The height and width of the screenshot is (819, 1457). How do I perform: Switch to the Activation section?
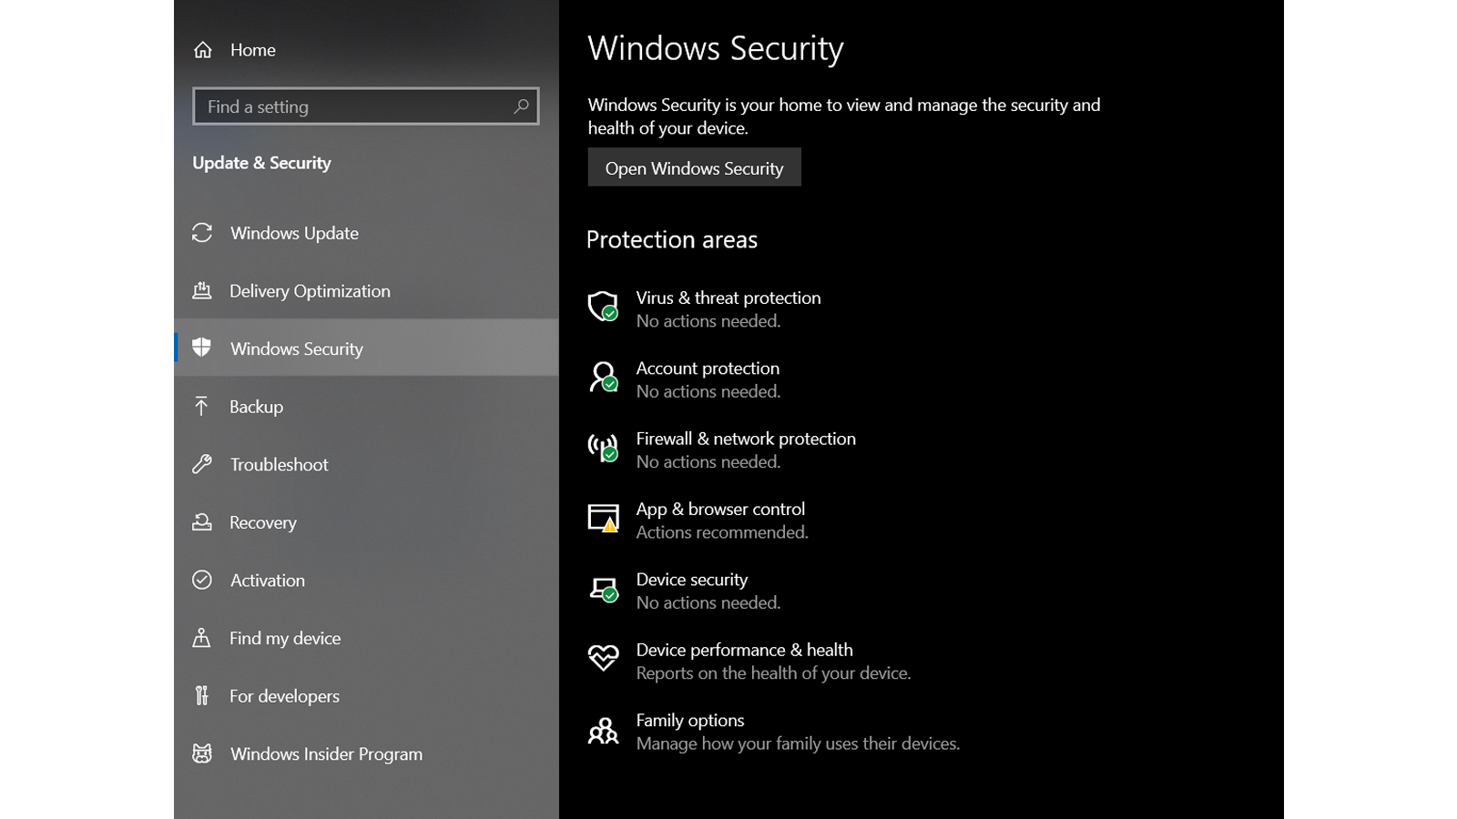[x=267, y=580]
